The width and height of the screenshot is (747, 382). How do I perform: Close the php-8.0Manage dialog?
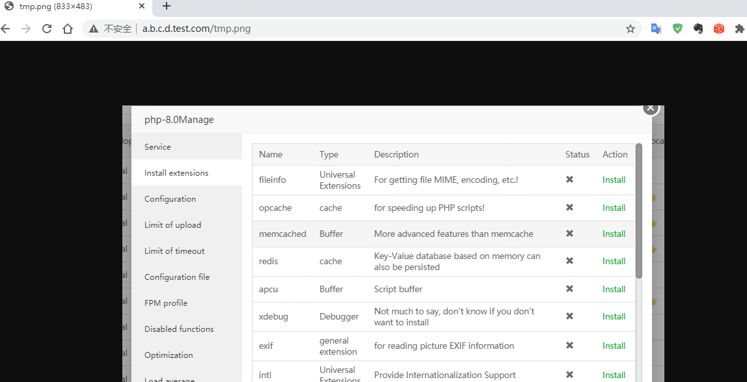651,108
